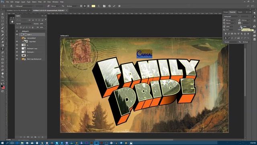
Task: Hide the Artboard 1 group layer
Action: coord(17,31)
